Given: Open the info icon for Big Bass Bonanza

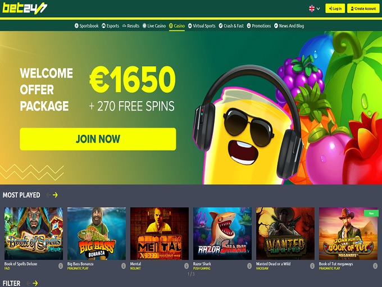Looking at the screenshot, I should 124,266.
